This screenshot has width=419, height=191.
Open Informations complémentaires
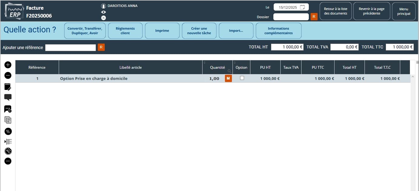(x=279, y=31)
